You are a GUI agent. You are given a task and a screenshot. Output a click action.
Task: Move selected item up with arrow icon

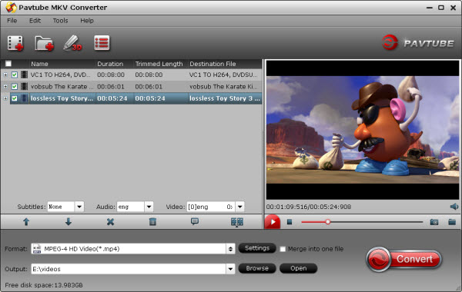(26, 222)
